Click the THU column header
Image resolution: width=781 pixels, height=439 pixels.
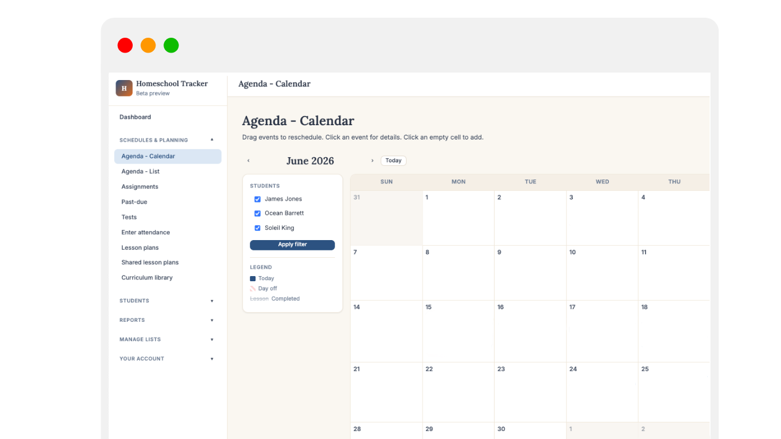[x=674, y=182]
